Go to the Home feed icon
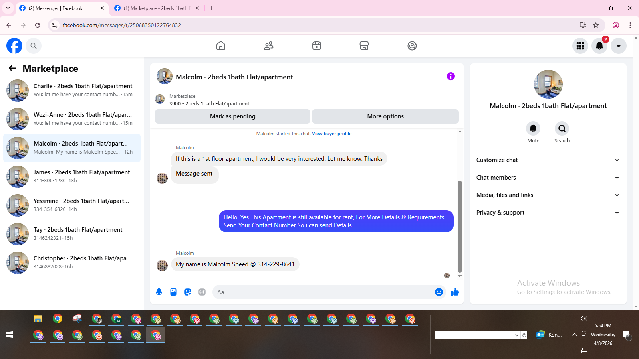Viewport: 639px width, 359px height. (x=221, y=46)
